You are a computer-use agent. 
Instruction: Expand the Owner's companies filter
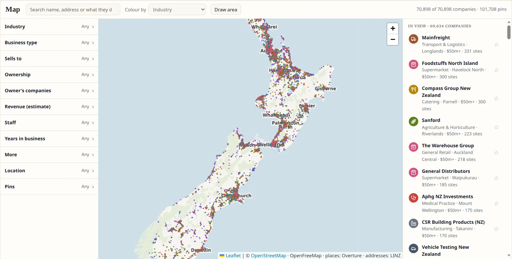pos(49,91)
